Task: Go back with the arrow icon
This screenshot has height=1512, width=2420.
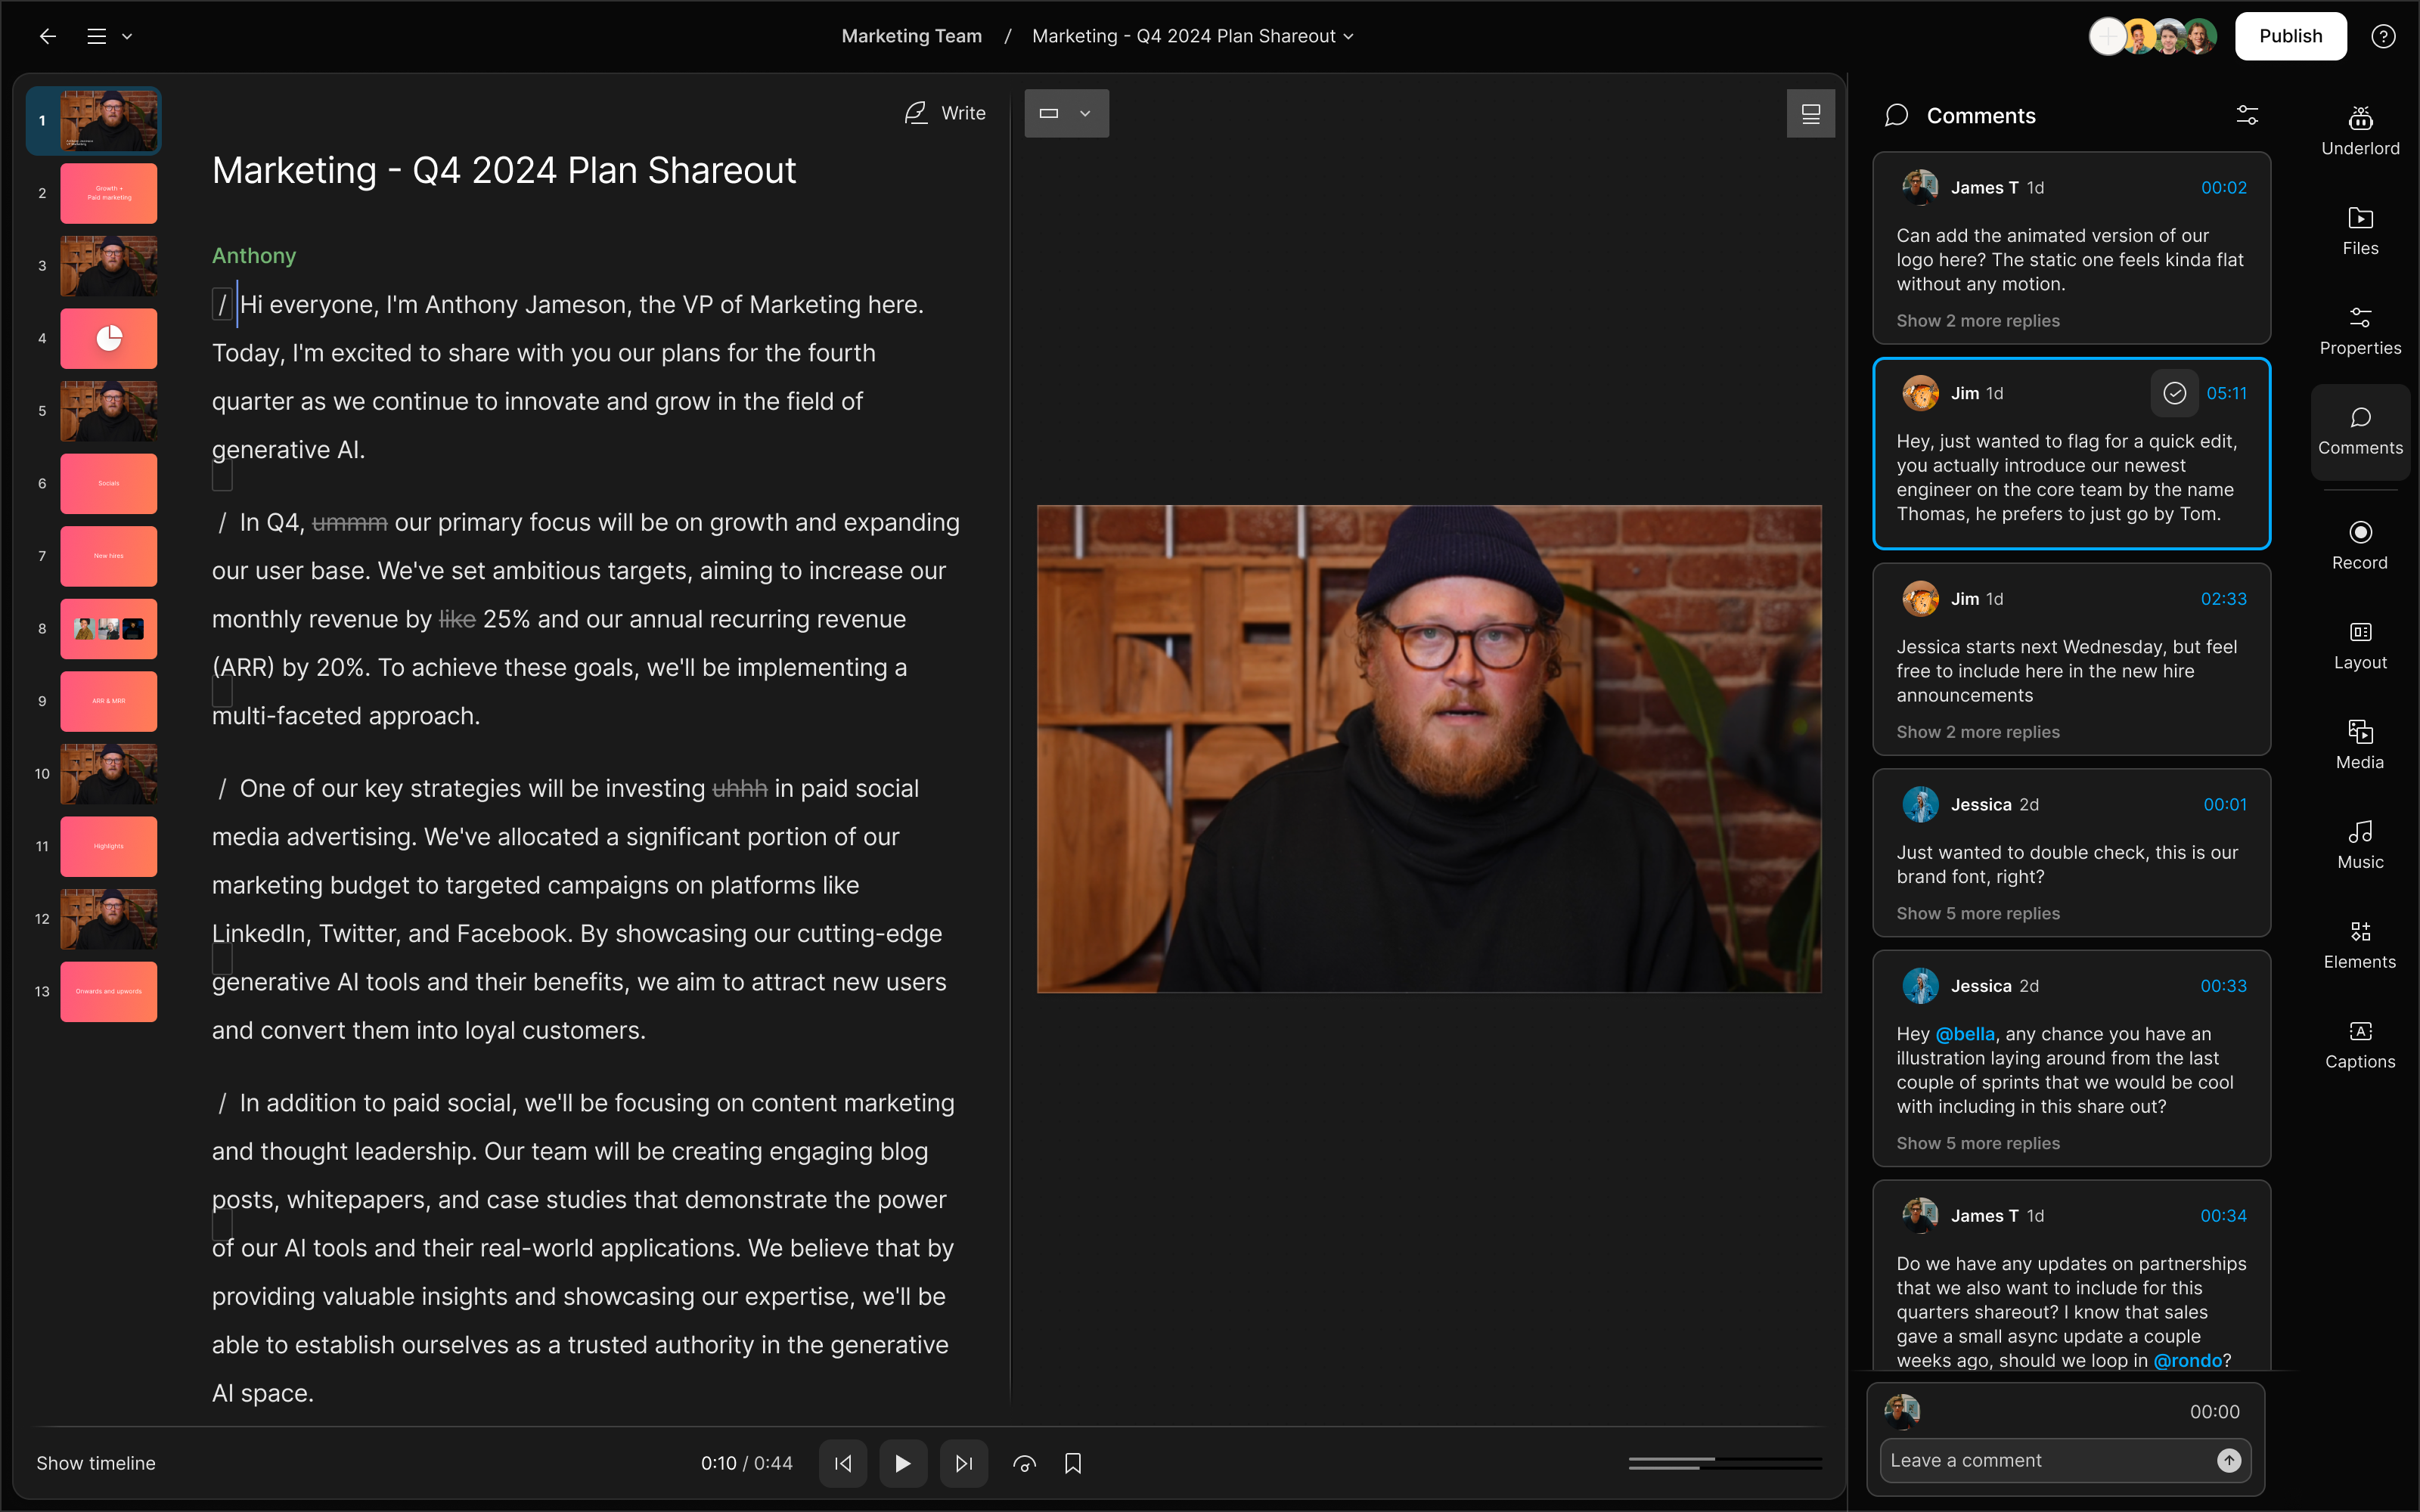Action: click(x=48, y=37)
